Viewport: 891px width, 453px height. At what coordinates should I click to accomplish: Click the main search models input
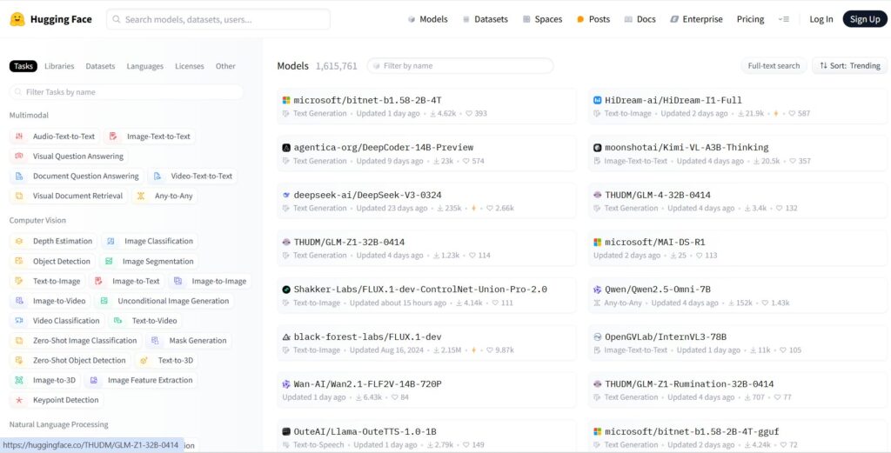(x=218, y=19)
